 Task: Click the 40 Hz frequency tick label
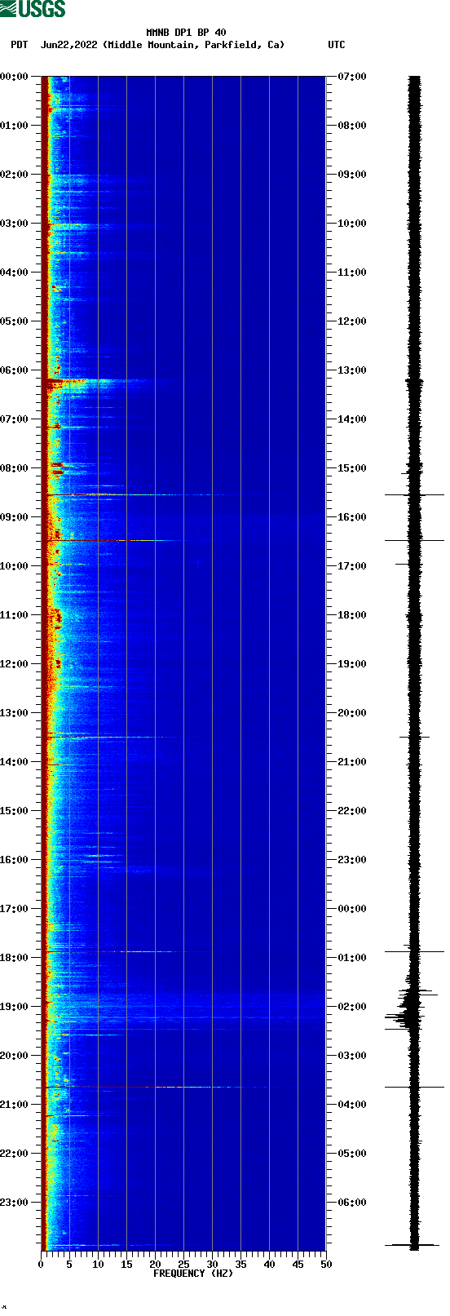(269, 1265)
